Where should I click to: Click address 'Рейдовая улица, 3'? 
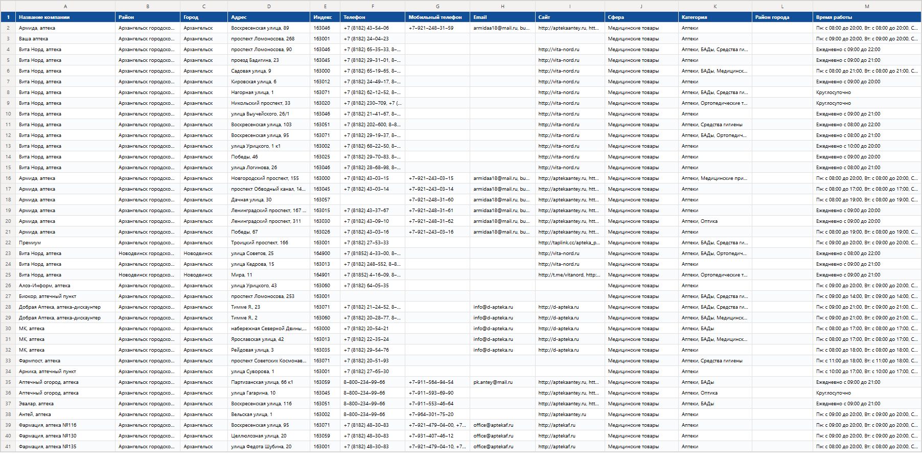(x=269, y=350)
